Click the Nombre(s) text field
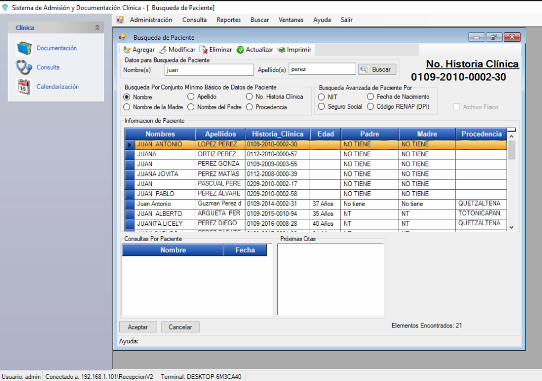Screen dimensions: 542x381 (x=209, y=69)
